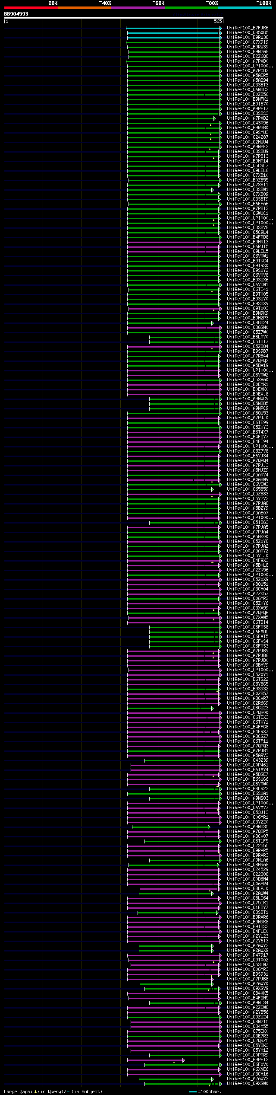This screenshot has width=276, height=1095.
Task: Click label UniRef100_A7R844
Action: point(248,356)
